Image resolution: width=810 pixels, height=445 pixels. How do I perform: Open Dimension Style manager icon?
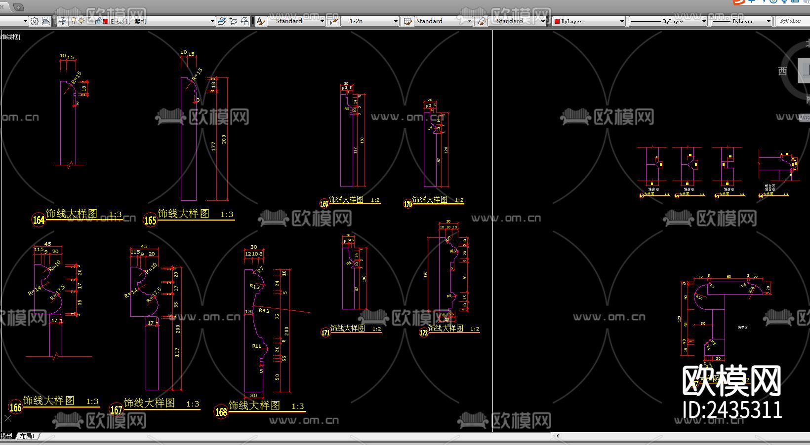click(334, 21)
